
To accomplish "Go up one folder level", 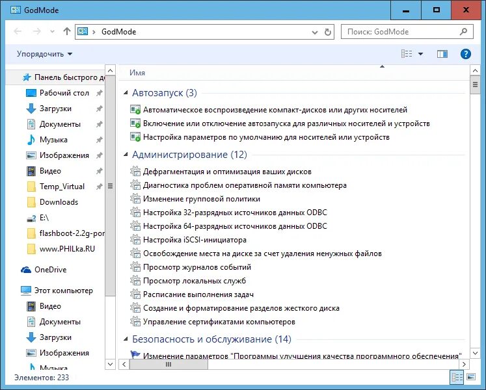I will pyautogui.click(x=66, y=31).
